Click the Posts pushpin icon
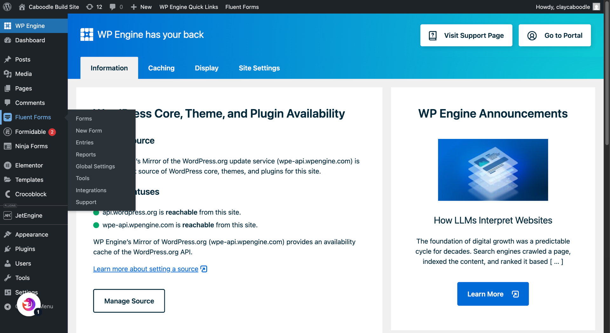Image resolution: width=610 pixels, height=333 pixels. pos(8,59)
